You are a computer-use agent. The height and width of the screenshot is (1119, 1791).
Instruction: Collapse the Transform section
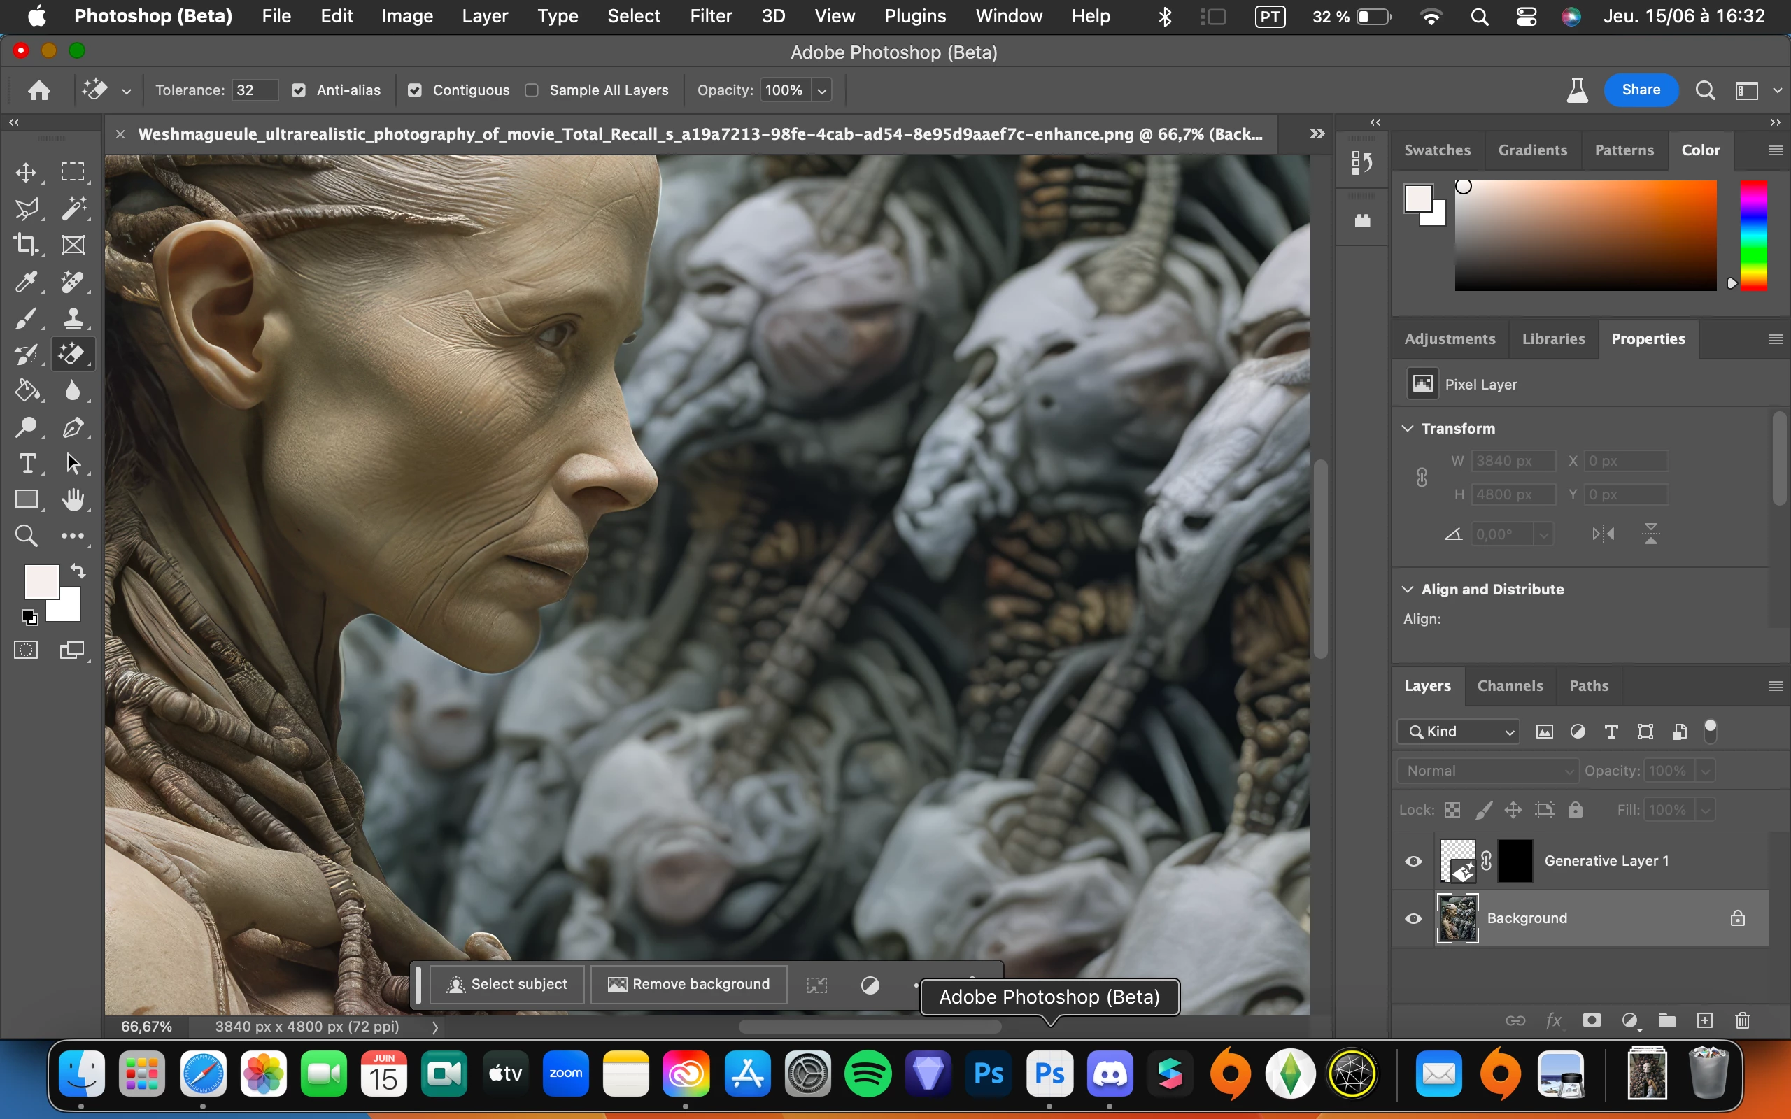1408,429
